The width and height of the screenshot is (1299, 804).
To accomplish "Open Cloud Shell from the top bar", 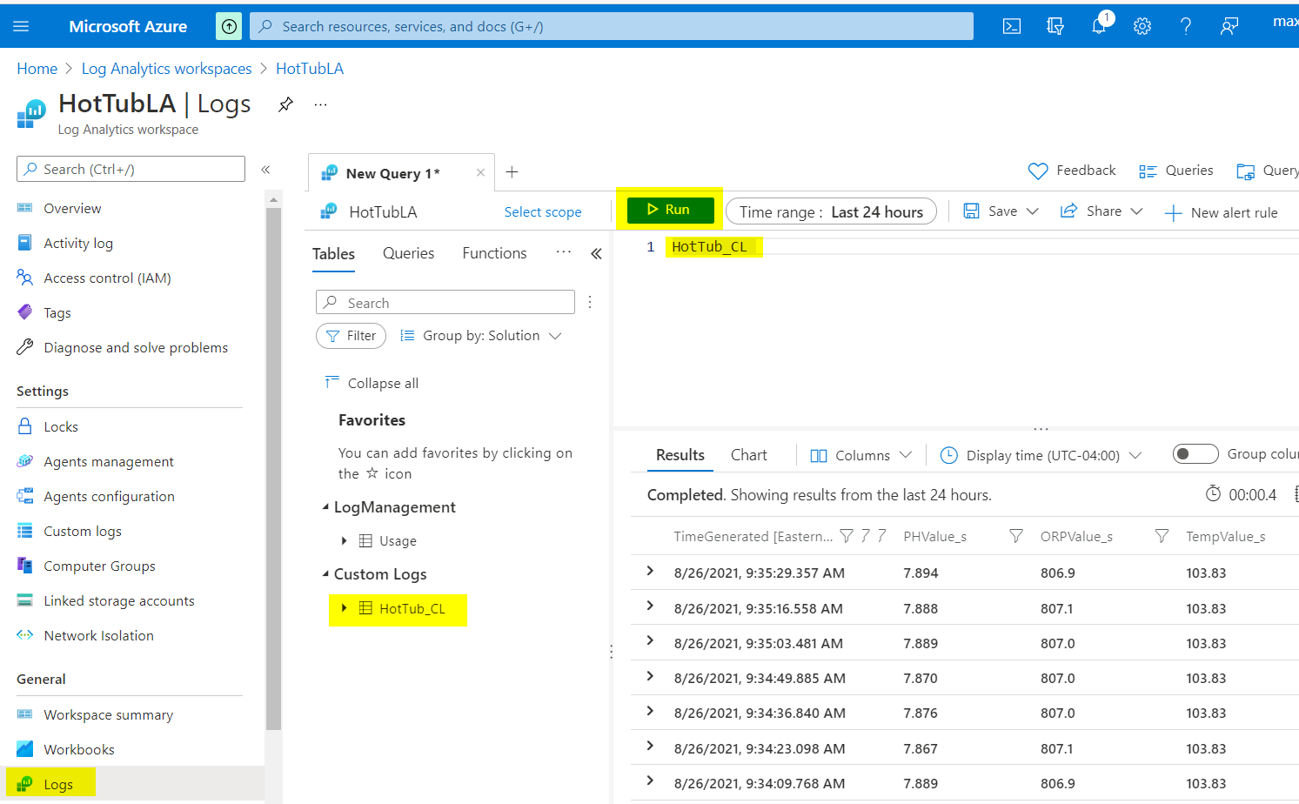I will point(1012,26).
